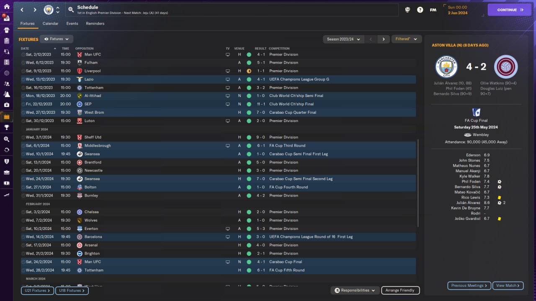Switch to the Events tab
536x301 pixels.
[x=72, y=23]
